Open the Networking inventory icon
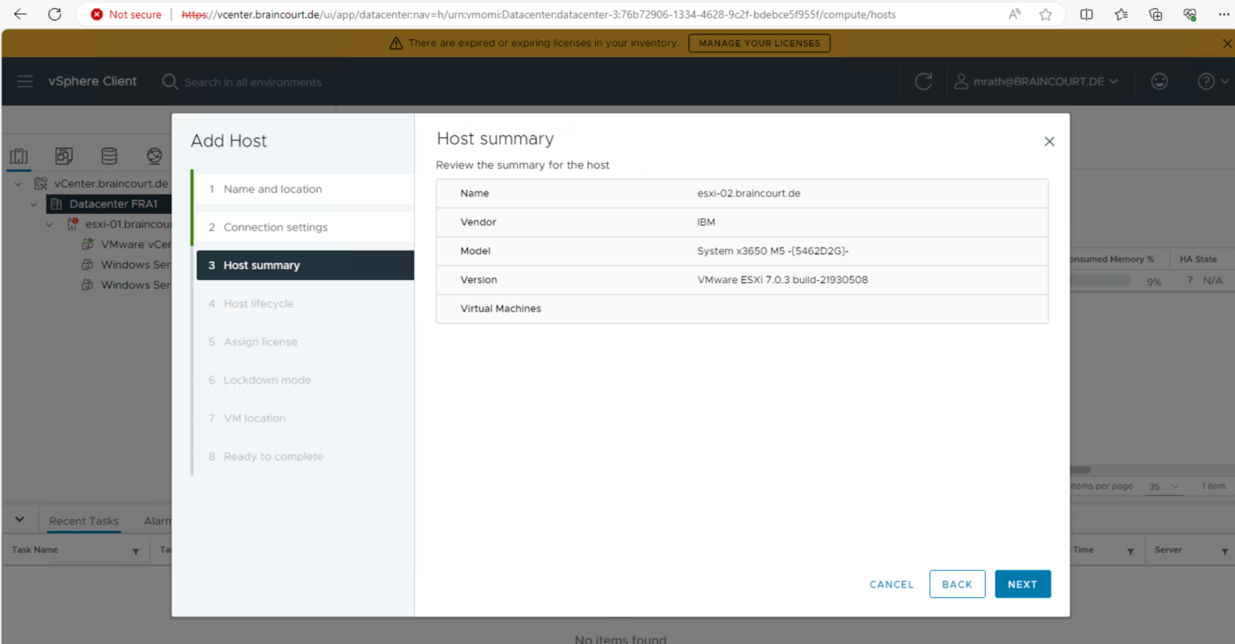This screenshot has height=644, width=1235. [154, 156]
